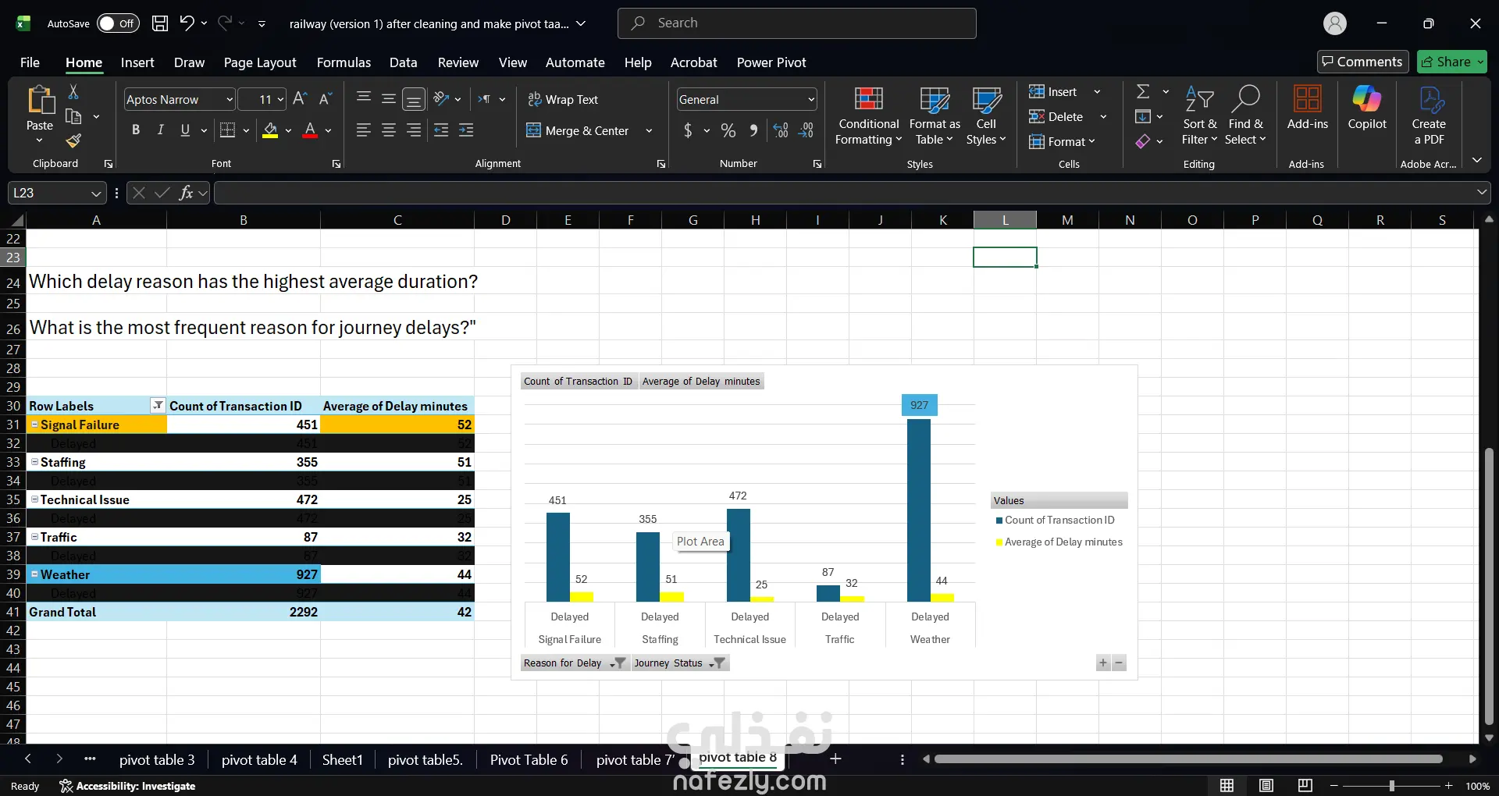Decrease font size with smaller A icon

326,99
